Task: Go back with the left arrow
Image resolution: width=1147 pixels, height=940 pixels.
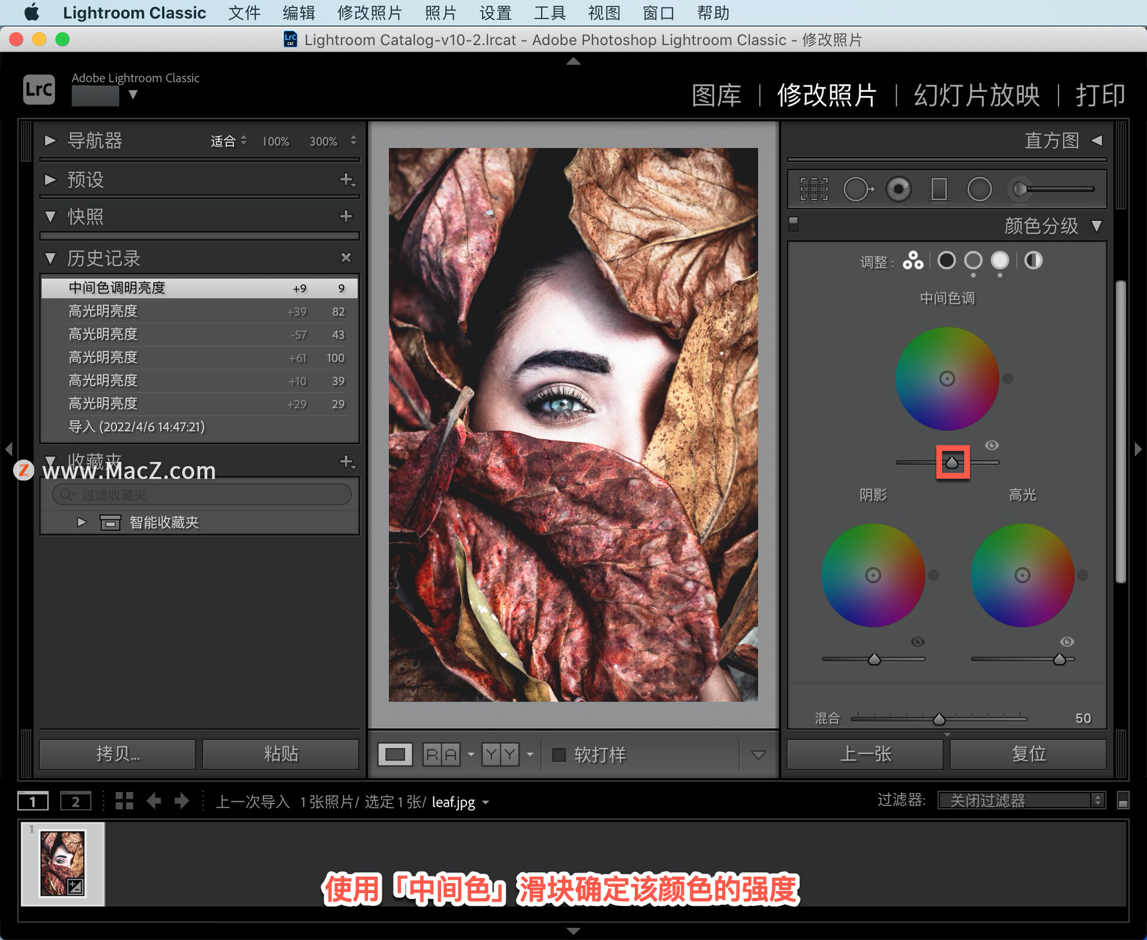Action: click(154, 801)
